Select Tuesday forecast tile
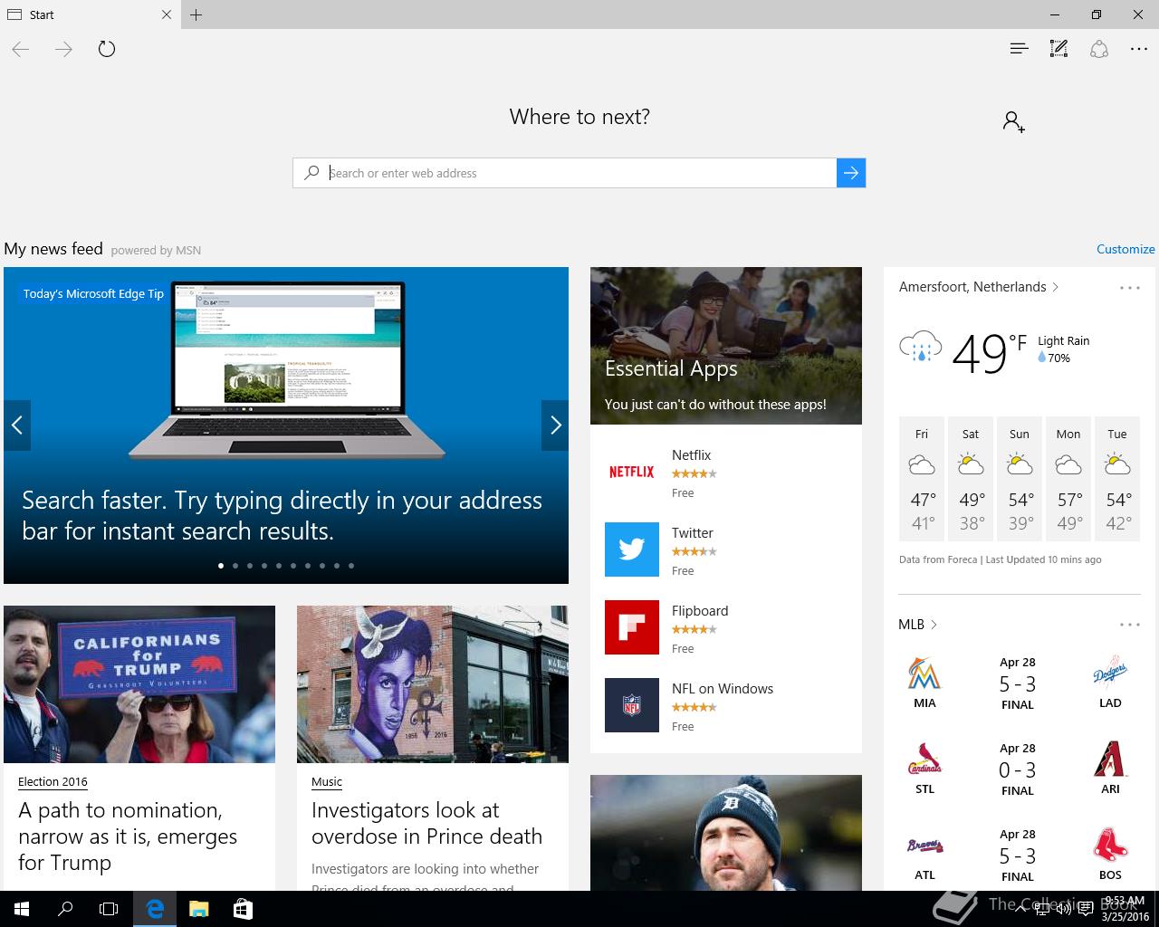The image size is (1159, 927). (1117, 478)
